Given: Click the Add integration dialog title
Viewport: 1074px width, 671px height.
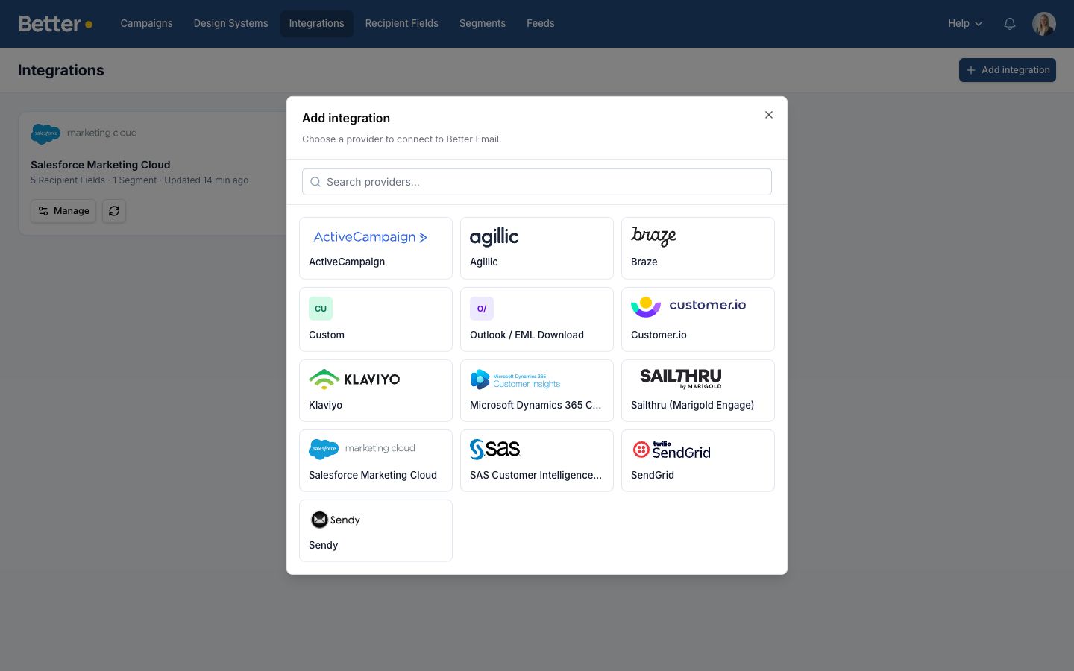Looking at the screenshot, I should pos(346,118).
